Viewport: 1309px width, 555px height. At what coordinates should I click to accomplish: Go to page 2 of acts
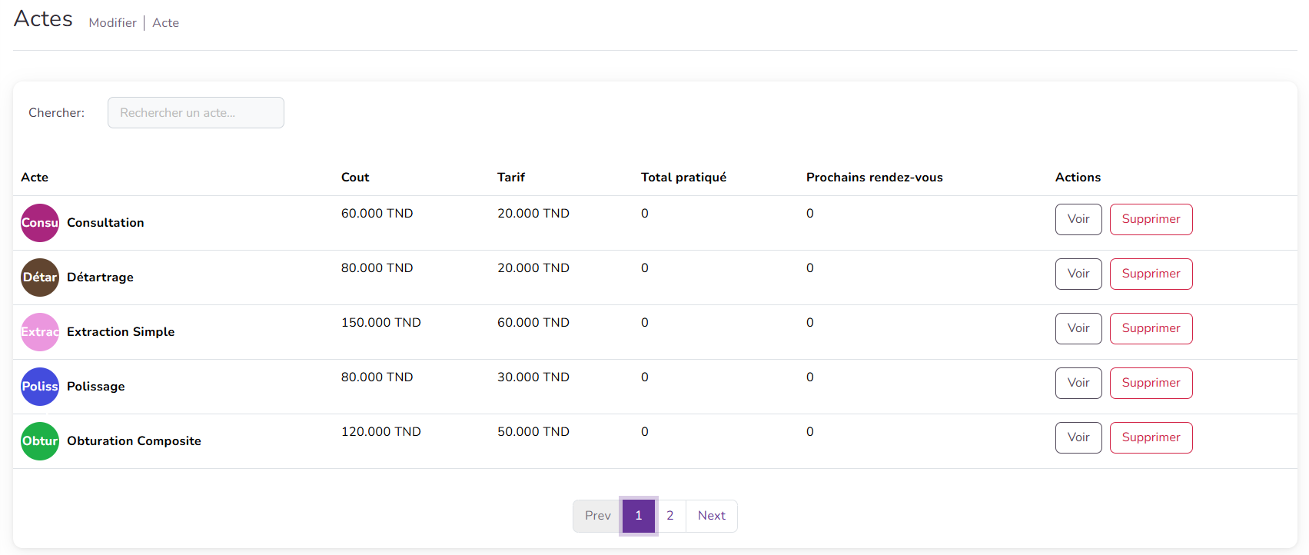(669, 516)
